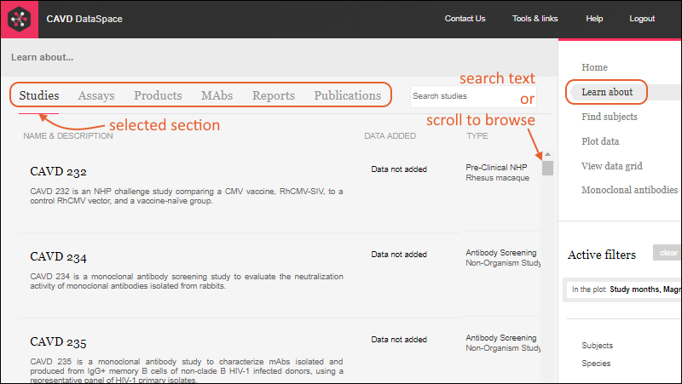682x384 pixels.
Task: Switch to the Assays tab
Action: 96,95
